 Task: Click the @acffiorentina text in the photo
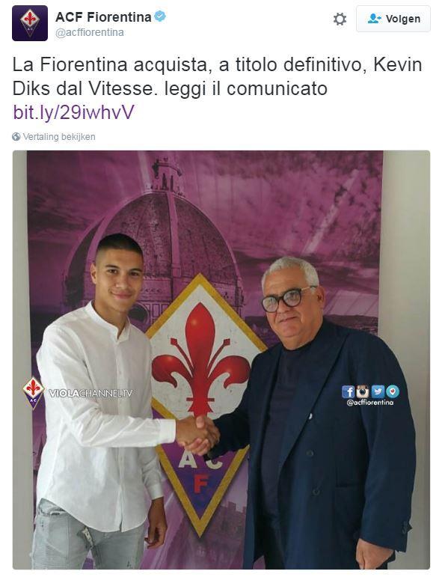click(x=370, y=403)
